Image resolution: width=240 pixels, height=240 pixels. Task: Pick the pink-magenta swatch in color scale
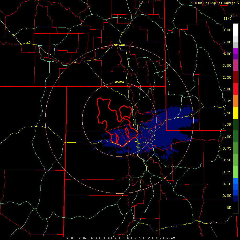(235, 66)
